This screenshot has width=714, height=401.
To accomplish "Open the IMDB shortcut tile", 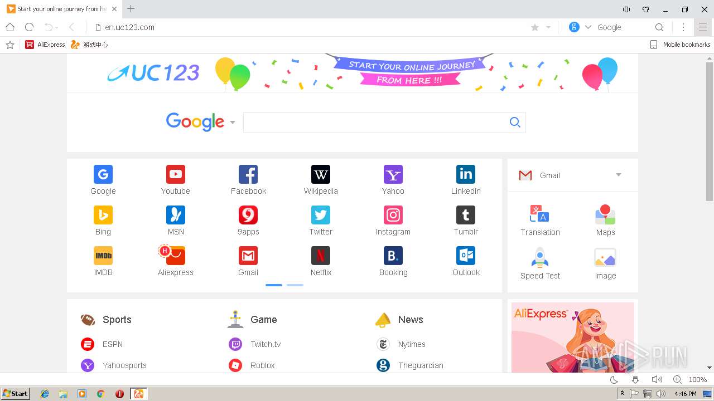I will pyautogui.click(x=103, y=261).
